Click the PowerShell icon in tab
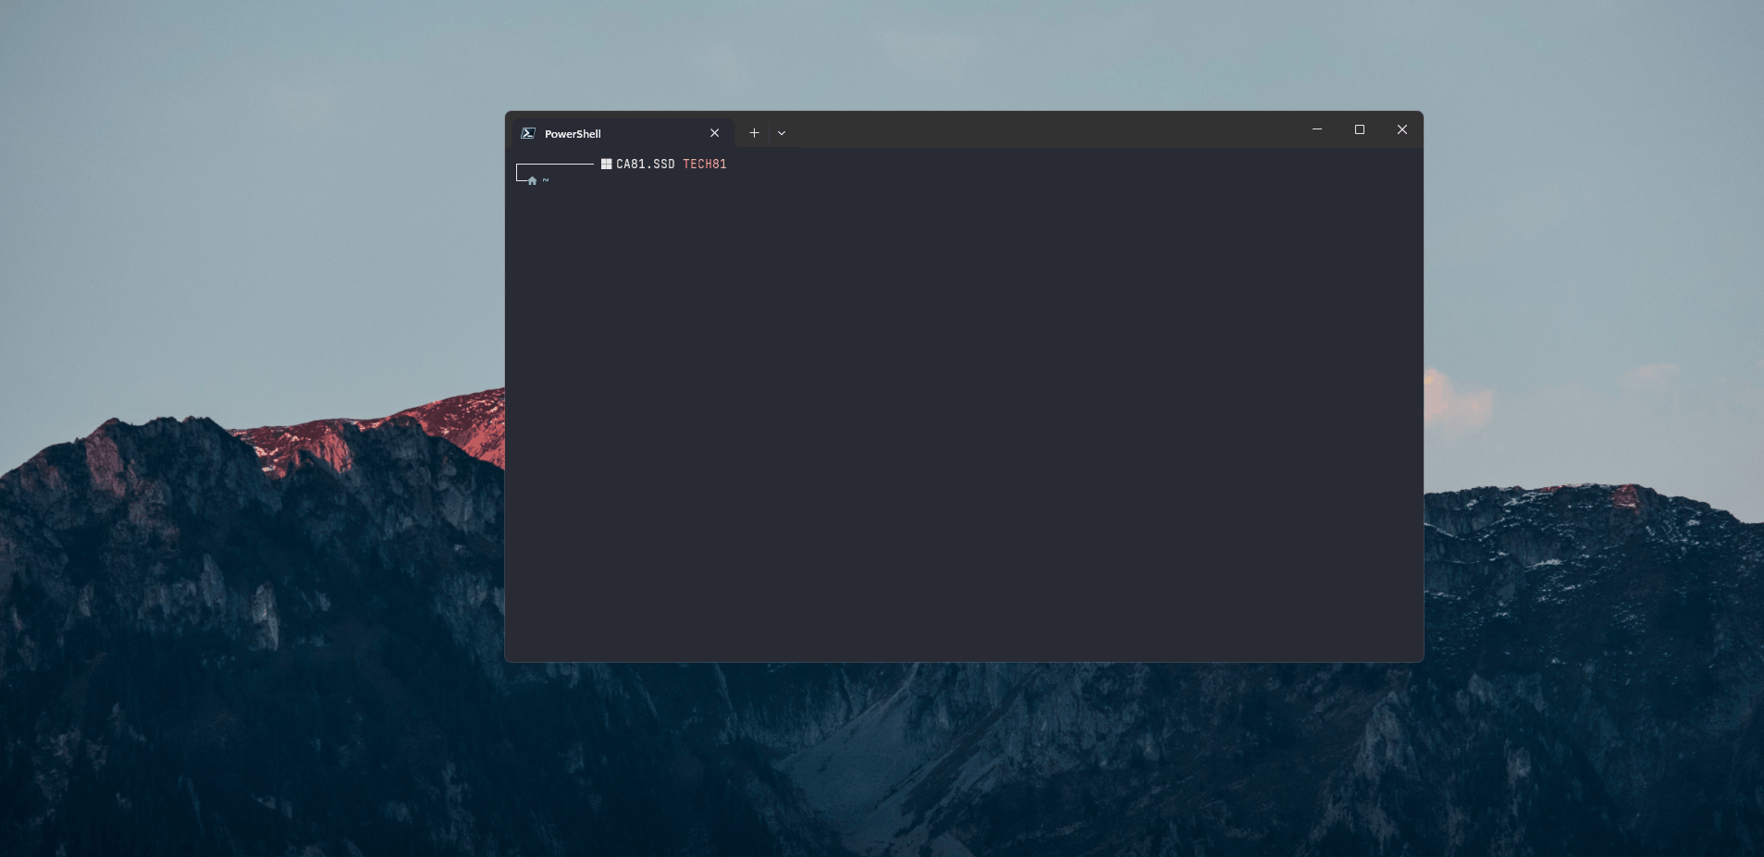This screenshot has height=857, width=1764. click(528, 133)
